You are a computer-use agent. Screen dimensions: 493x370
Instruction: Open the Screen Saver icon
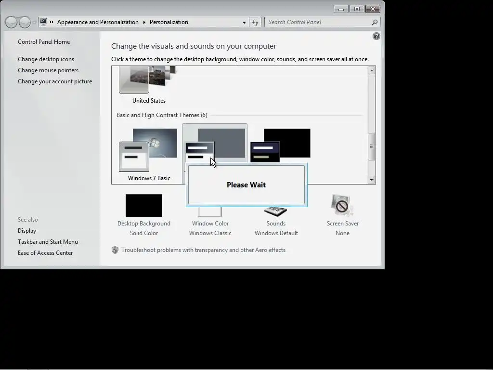click(342, 205)
